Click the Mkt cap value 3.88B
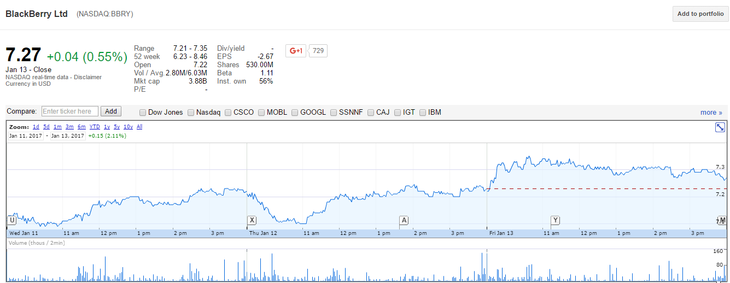The image size is (730, 283). [x=197, y=81]
